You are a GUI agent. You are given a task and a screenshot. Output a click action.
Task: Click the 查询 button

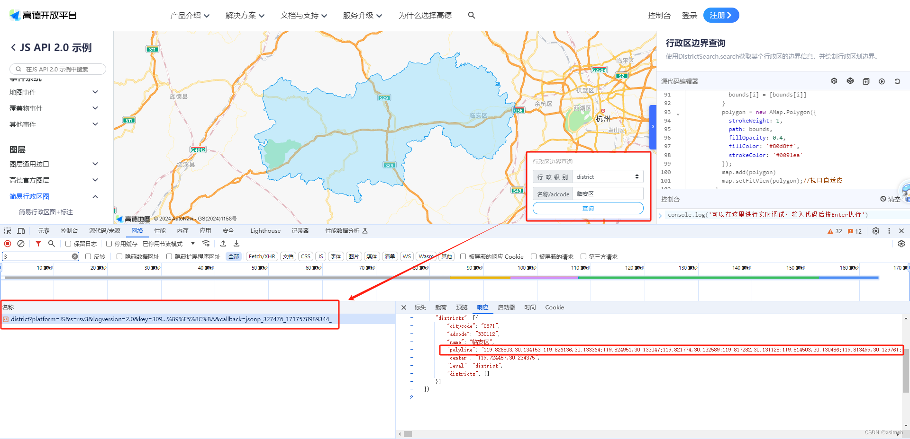pyautogui.click(x=588, y=208)
